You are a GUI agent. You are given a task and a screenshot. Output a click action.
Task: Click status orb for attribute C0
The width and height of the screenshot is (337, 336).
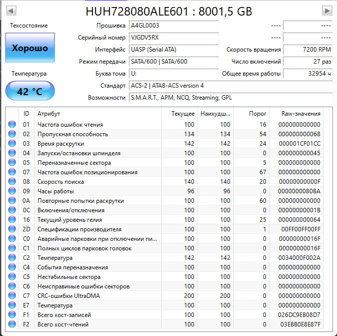tap(12, 238)
